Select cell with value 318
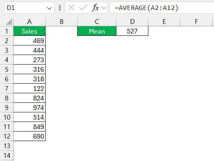Viewport: 214px width, 161px height. (29, 79)
